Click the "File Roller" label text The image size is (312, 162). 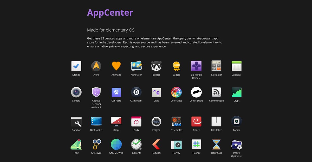216,130
